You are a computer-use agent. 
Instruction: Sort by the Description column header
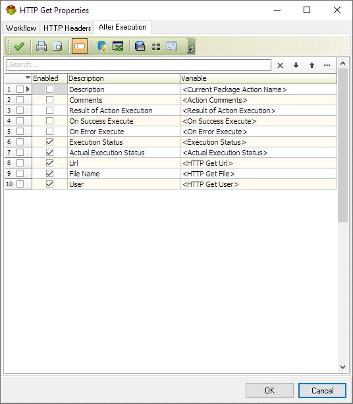[124, 78]
